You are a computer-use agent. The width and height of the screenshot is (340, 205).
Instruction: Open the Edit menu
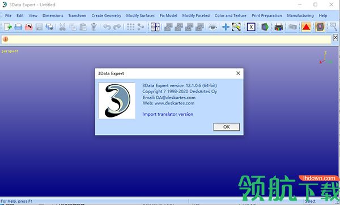point(20,16)
